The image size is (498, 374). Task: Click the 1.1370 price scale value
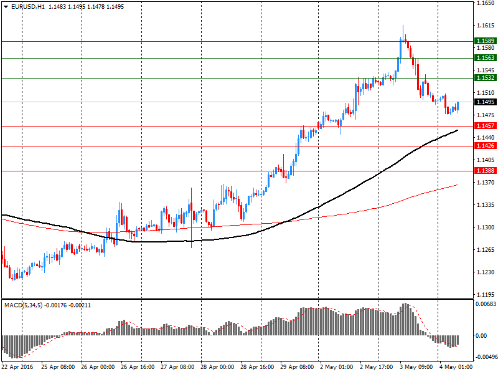486,183
